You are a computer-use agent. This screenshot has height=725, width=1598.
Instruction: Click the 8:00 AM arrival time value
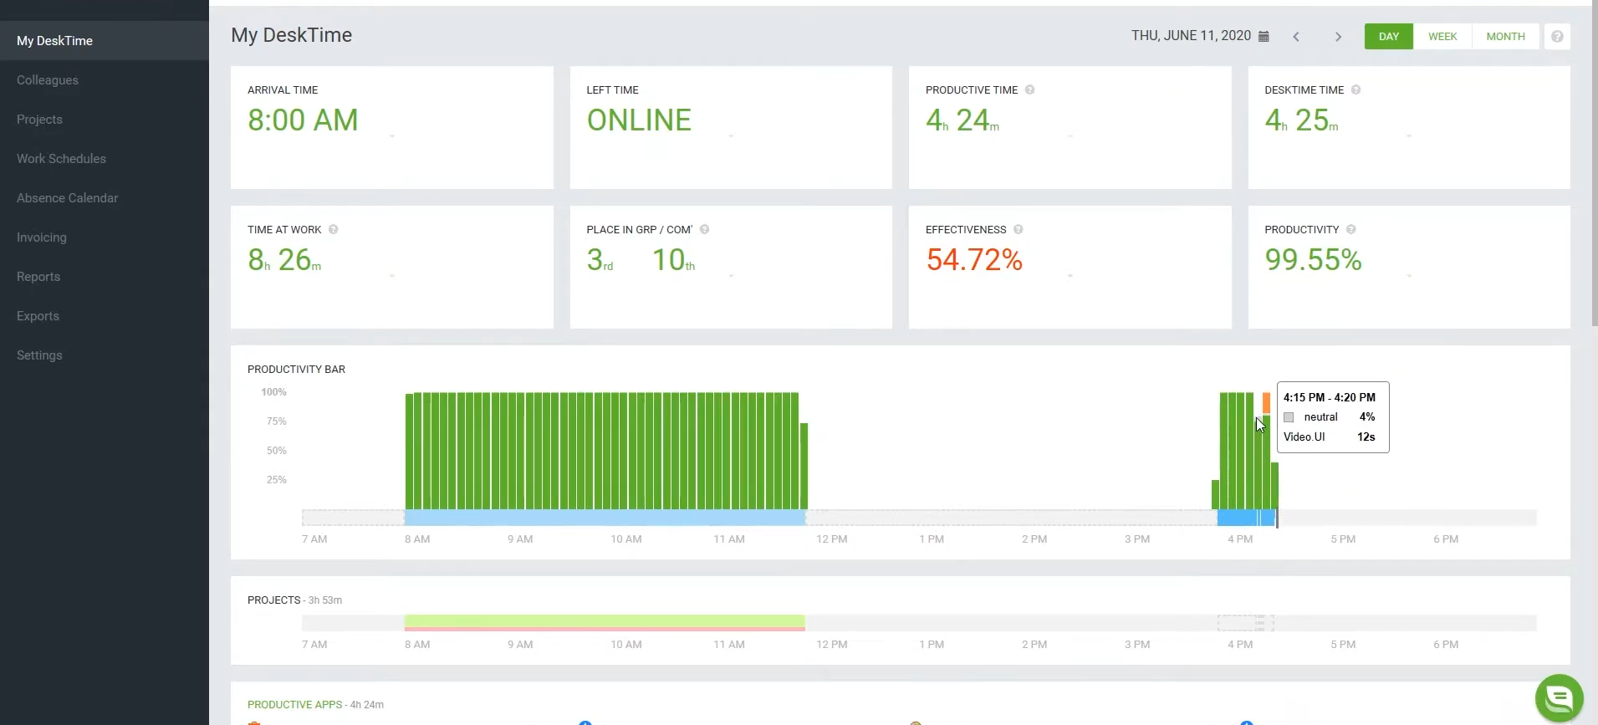303,120
